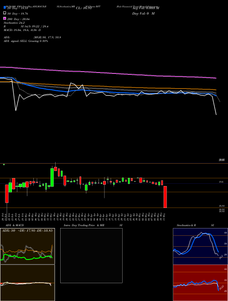Click the 'Avg Vol: 0.003 M' label

coord(145,8)
